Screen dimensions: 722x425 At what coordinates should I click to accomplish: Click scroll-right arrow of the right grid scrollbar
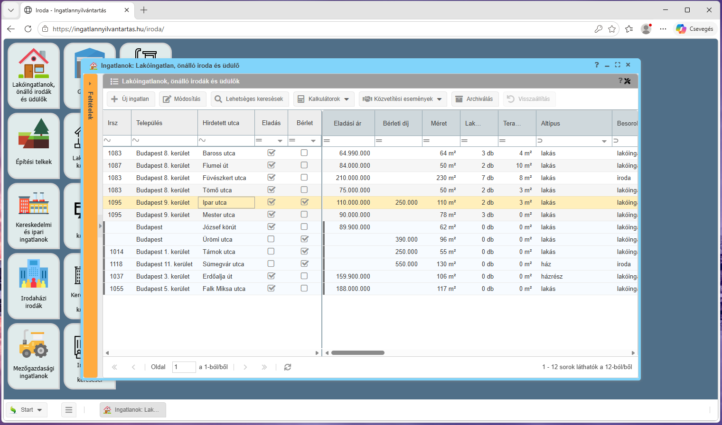(633, 353)
